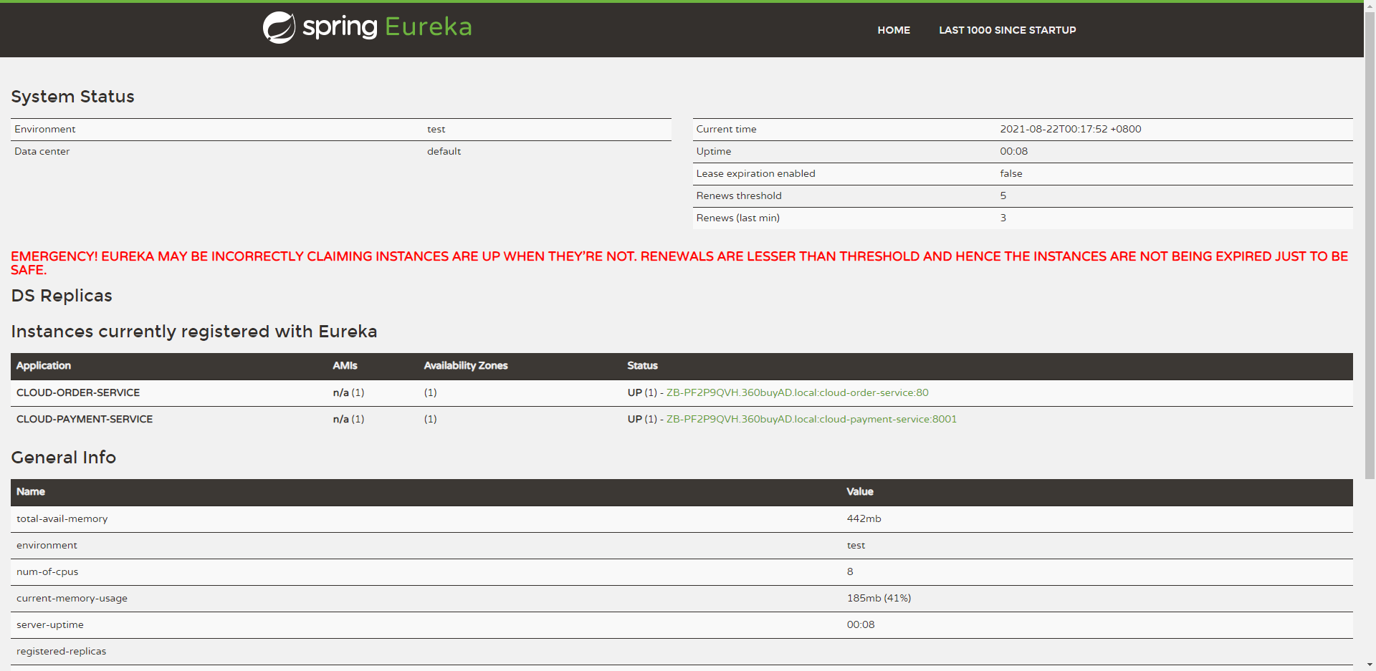The width and height of the screenshot is (1376, 671).
Task: Click the Value column header in General Info
Action: point(859,491)
